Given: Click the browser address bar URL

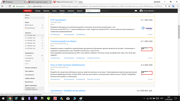Looking at the screenshot, I should pos(95,6).
